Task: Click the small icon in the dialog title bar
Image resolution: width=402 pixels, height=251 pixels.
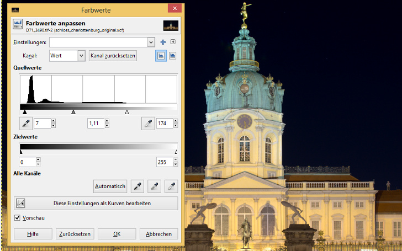Action: point(15,10)
